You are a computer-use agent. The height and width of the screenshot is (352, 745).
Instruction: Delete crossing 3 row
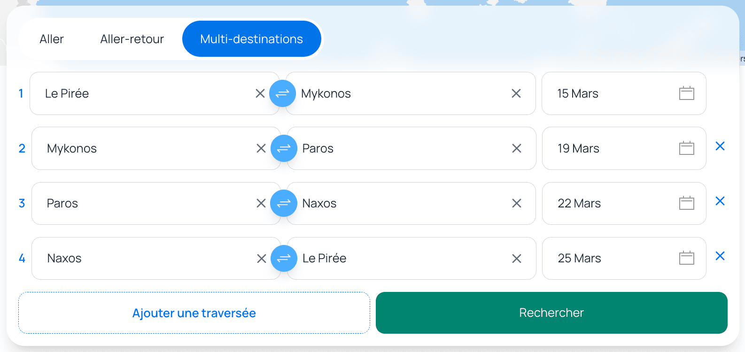pos(720,201)
